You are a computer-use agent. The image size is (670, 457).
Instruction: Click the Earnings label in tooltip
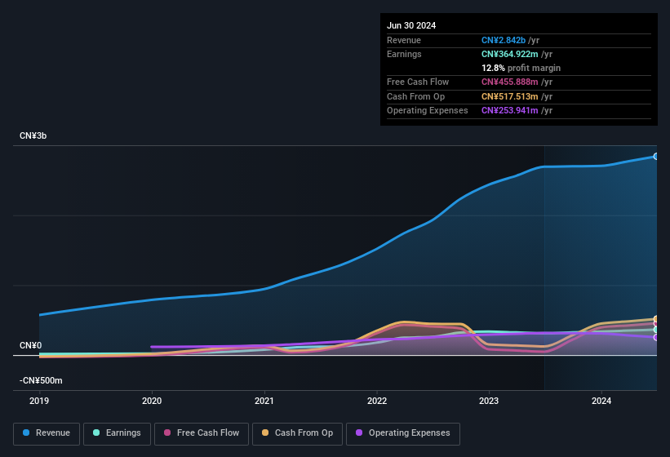(x=404, y=54)
